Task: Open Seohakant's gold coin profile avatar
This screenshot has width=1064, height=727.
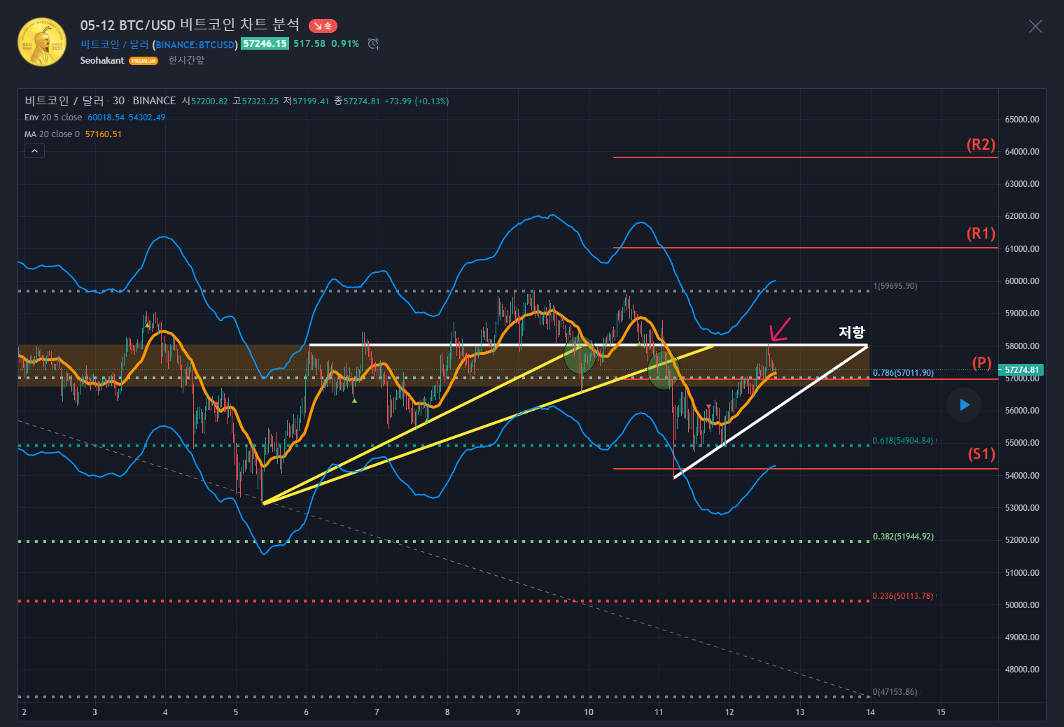Action: click(42, 42)
